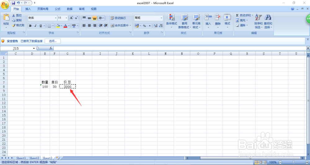The width and height of the screenshot is (310, 165).
Task: Open 字体 group dialog launcher
Action: [78, 32]
